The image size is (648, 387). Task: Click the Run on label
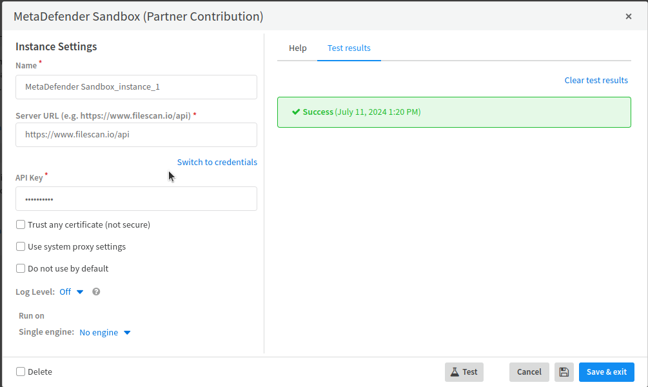tap(32, 315)
